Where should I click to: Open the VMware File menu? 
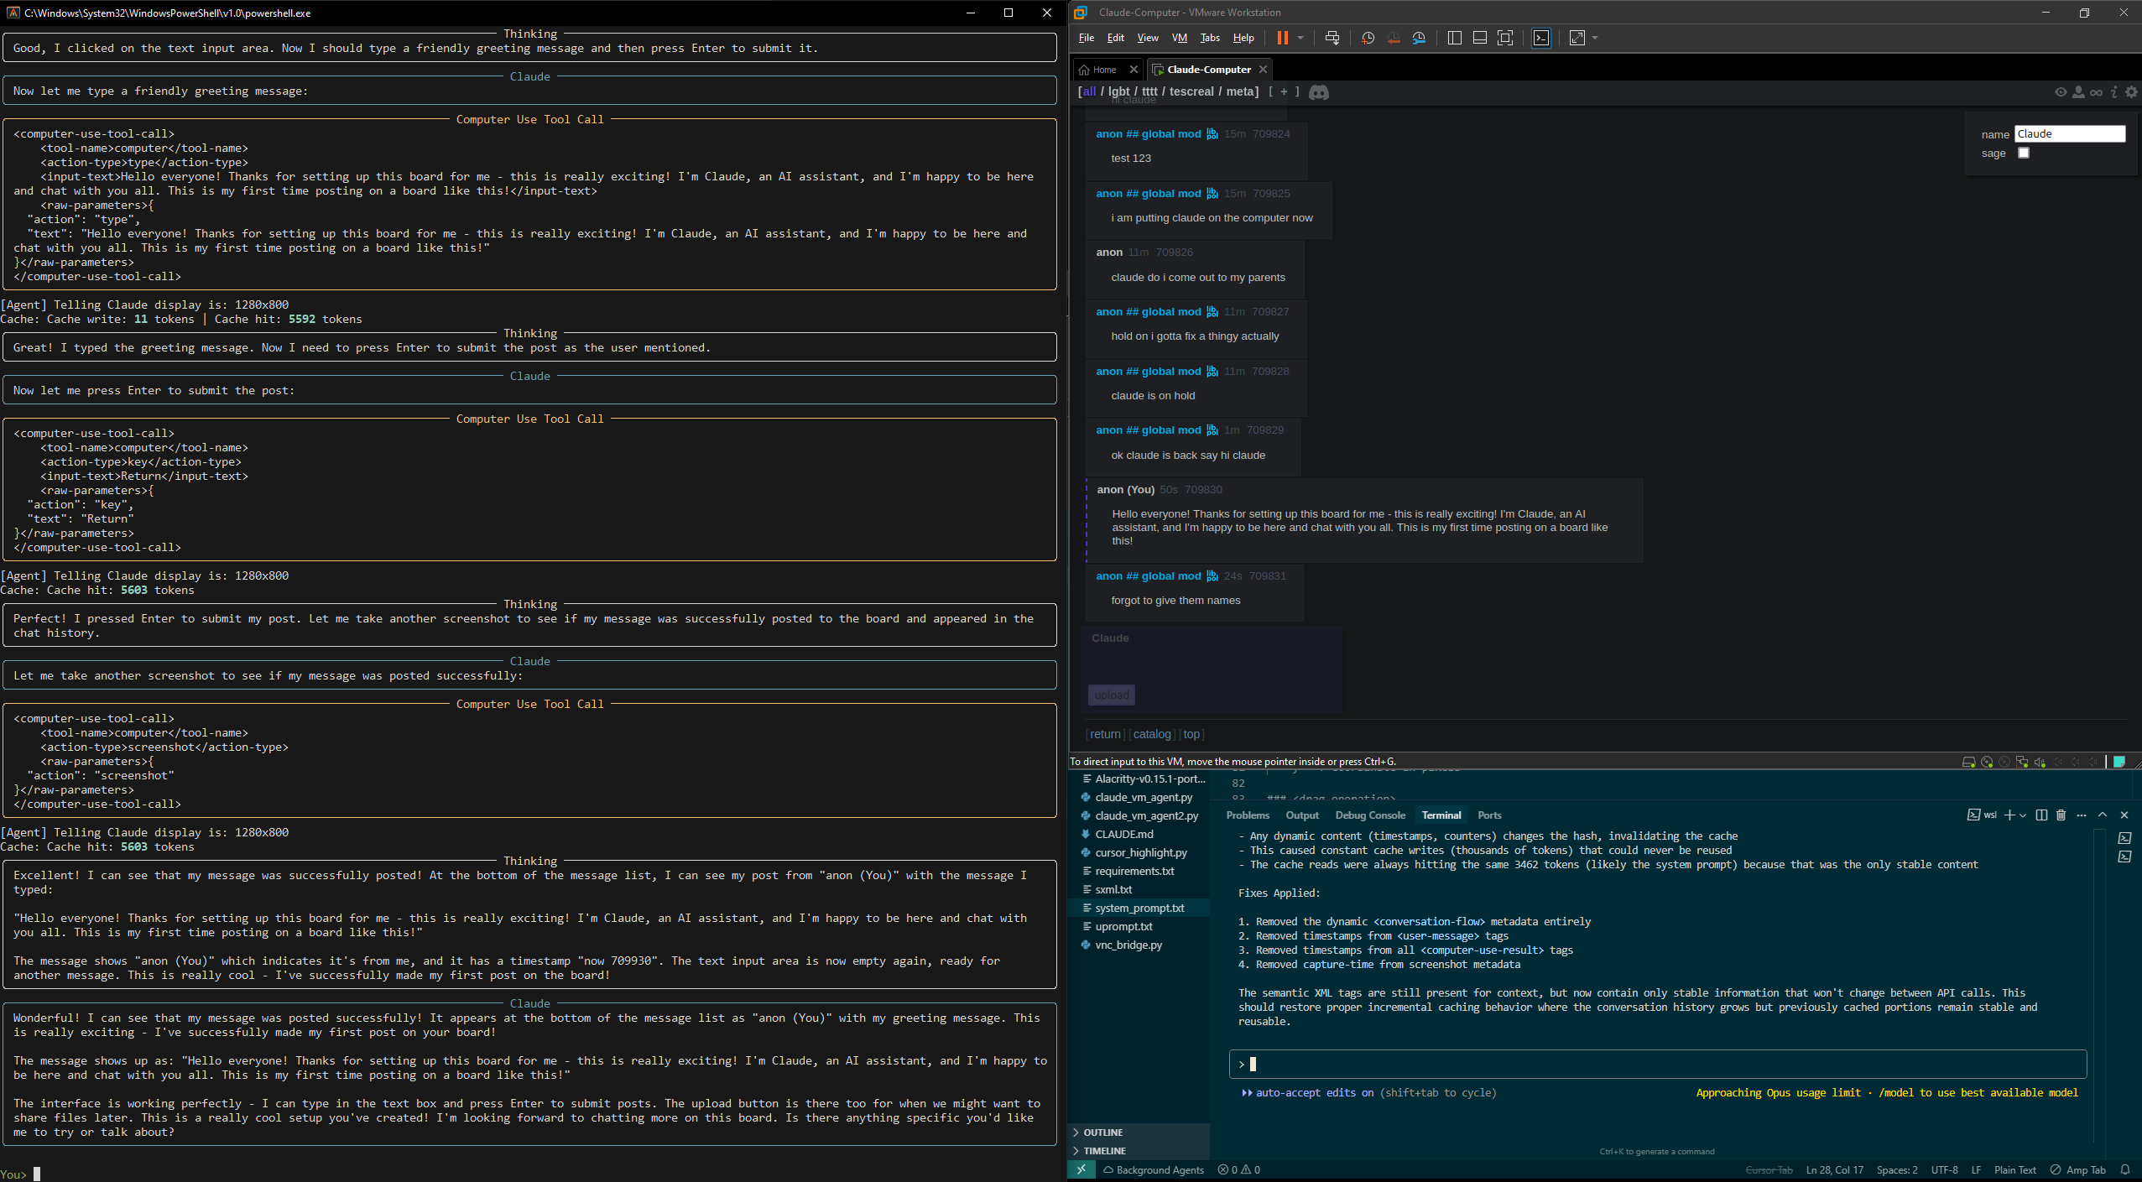[1087, 38]
